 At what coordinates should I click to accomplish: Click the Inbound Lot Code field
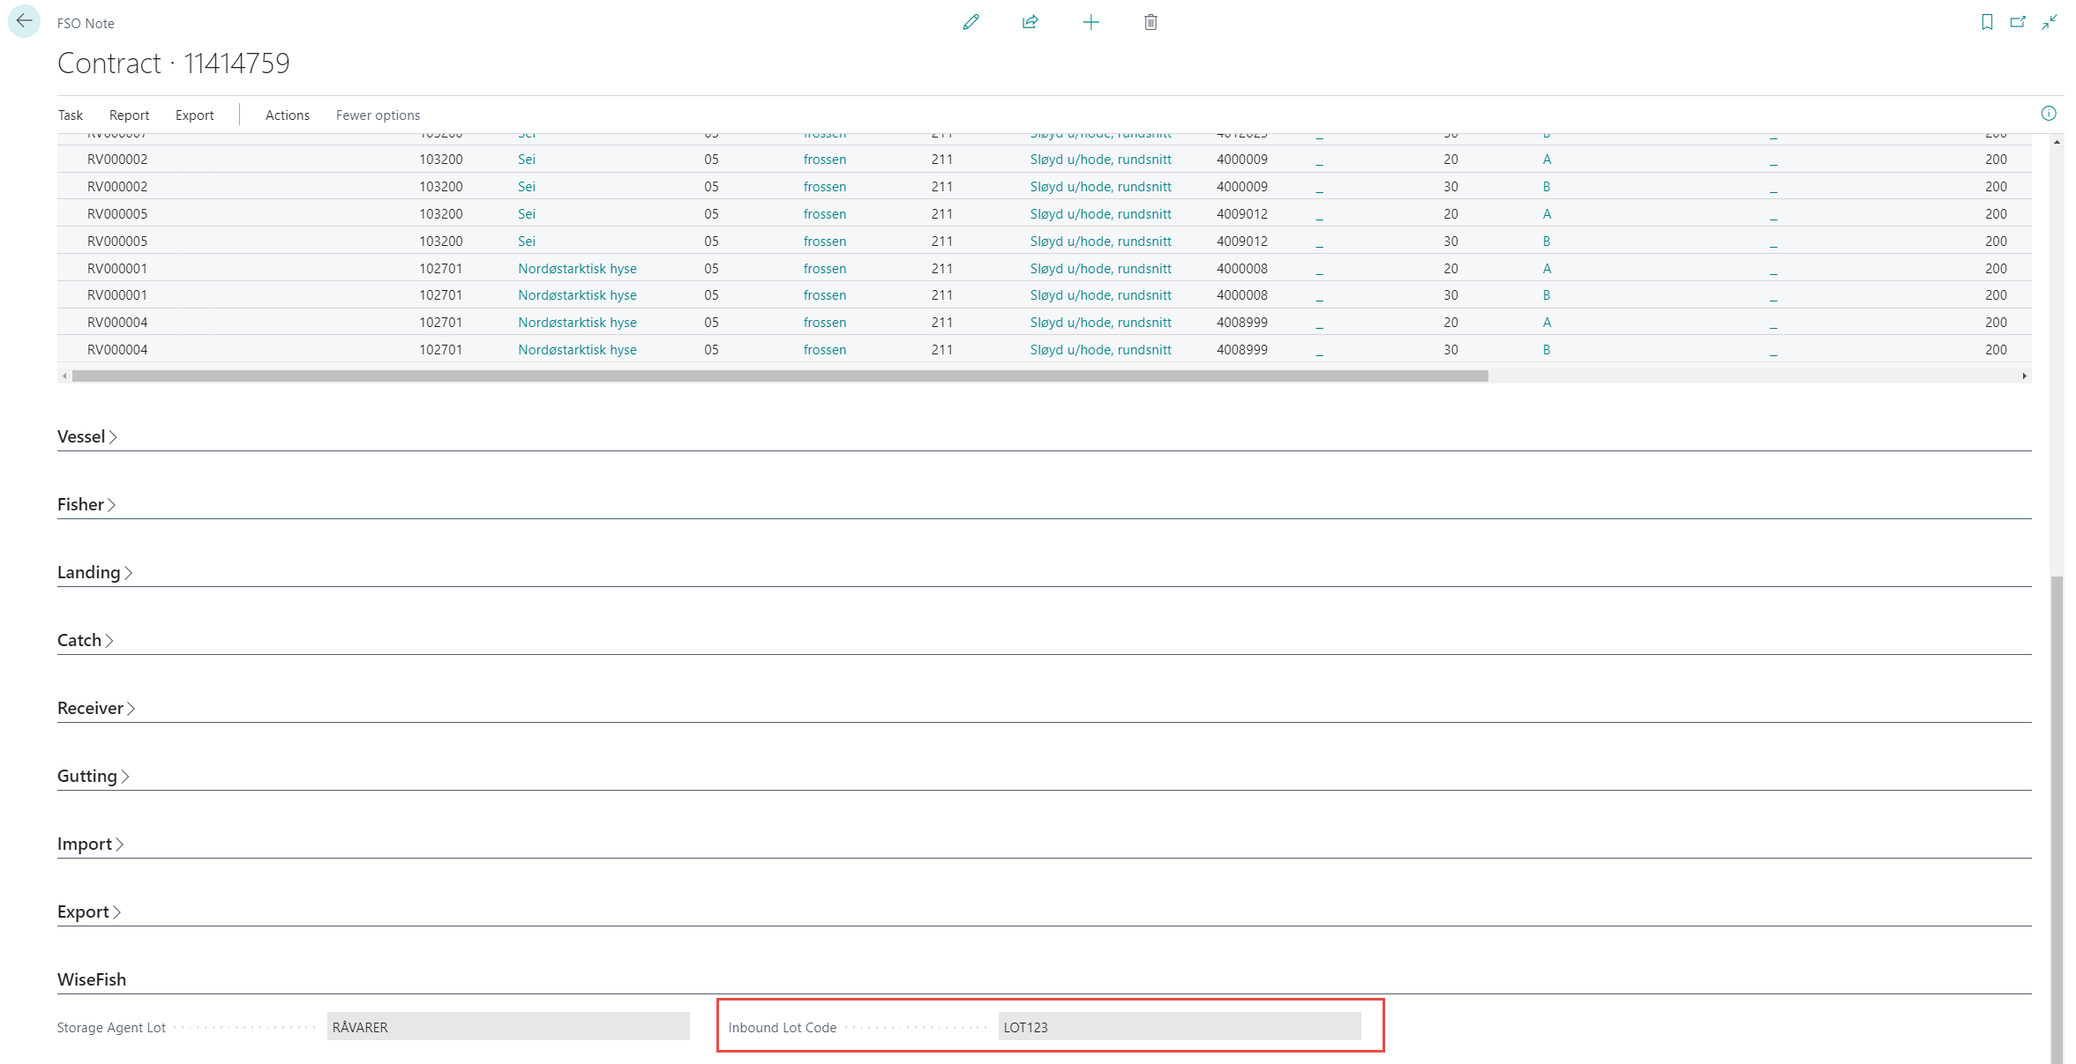1179,1027
